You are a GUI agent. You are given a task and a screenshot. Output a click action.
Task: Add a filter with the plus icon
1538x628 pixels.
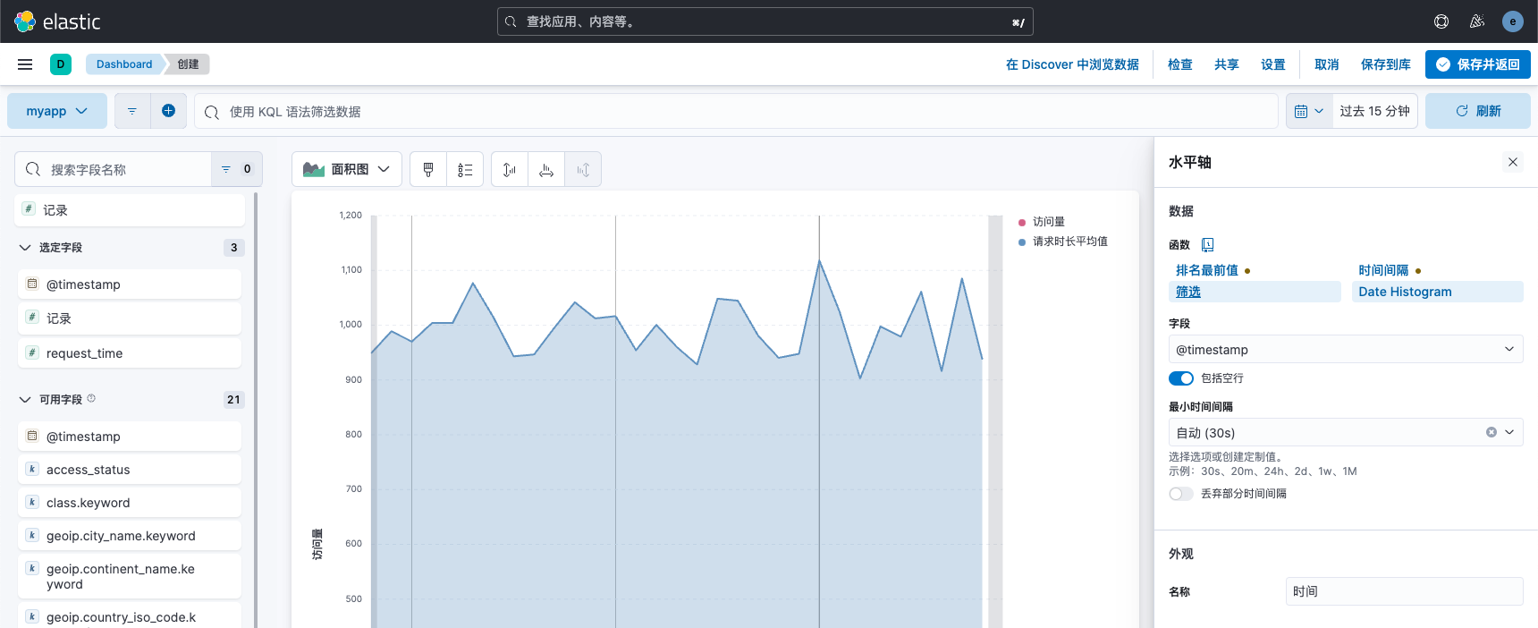[x=168, y=111]
